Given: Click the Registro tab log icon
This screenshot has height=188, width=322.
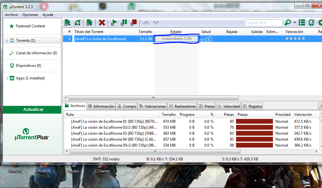Looking at the screenshot, I should click(x=245, y=106).
